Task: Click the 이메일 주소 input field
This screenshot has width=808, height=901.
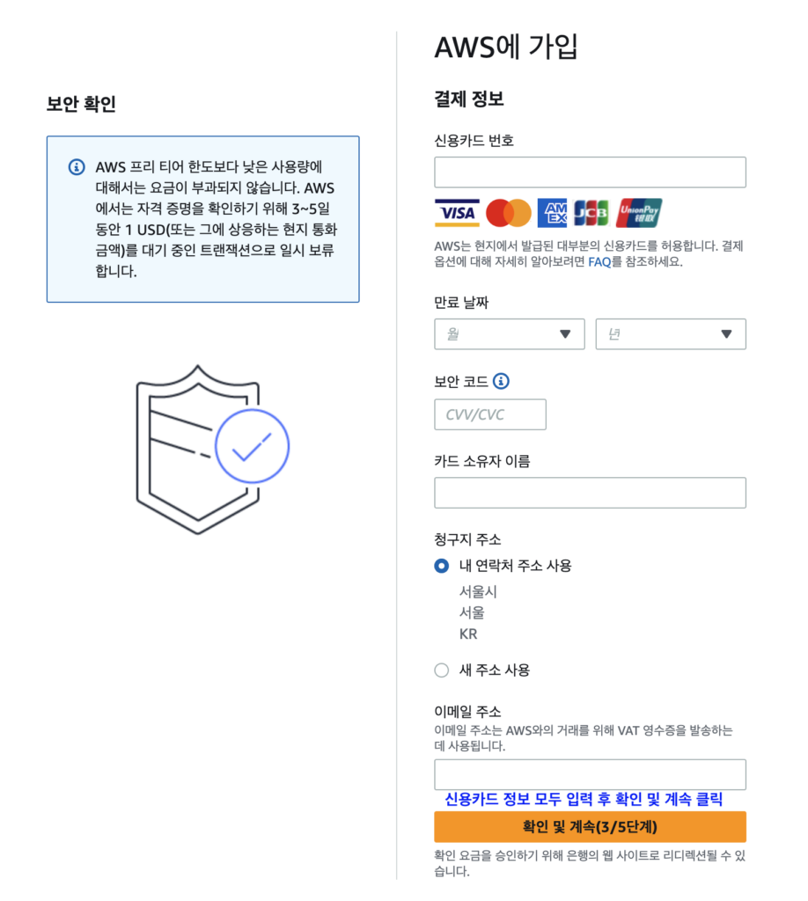Action: click(589, 774)
